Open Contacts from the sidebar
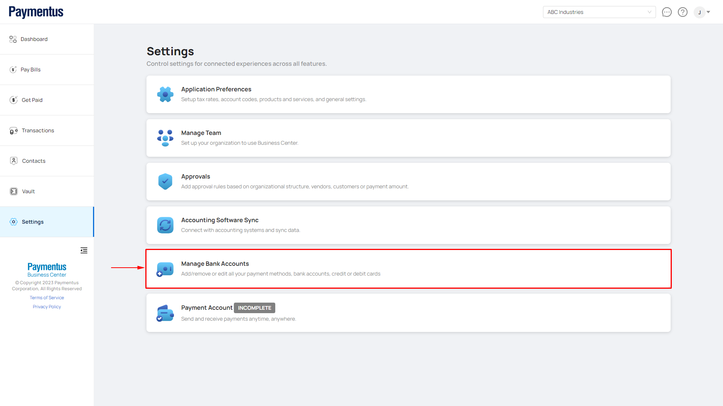723x406 pixels. [x=34, y=161]
